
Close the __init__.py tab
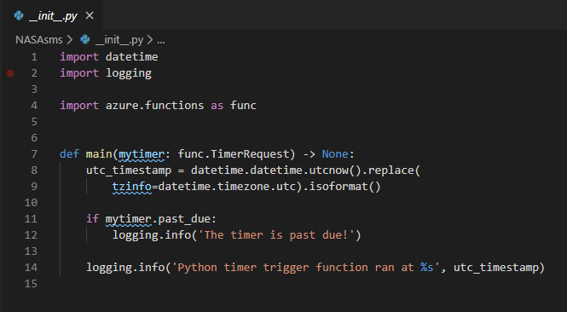click(x=90, y=15)
